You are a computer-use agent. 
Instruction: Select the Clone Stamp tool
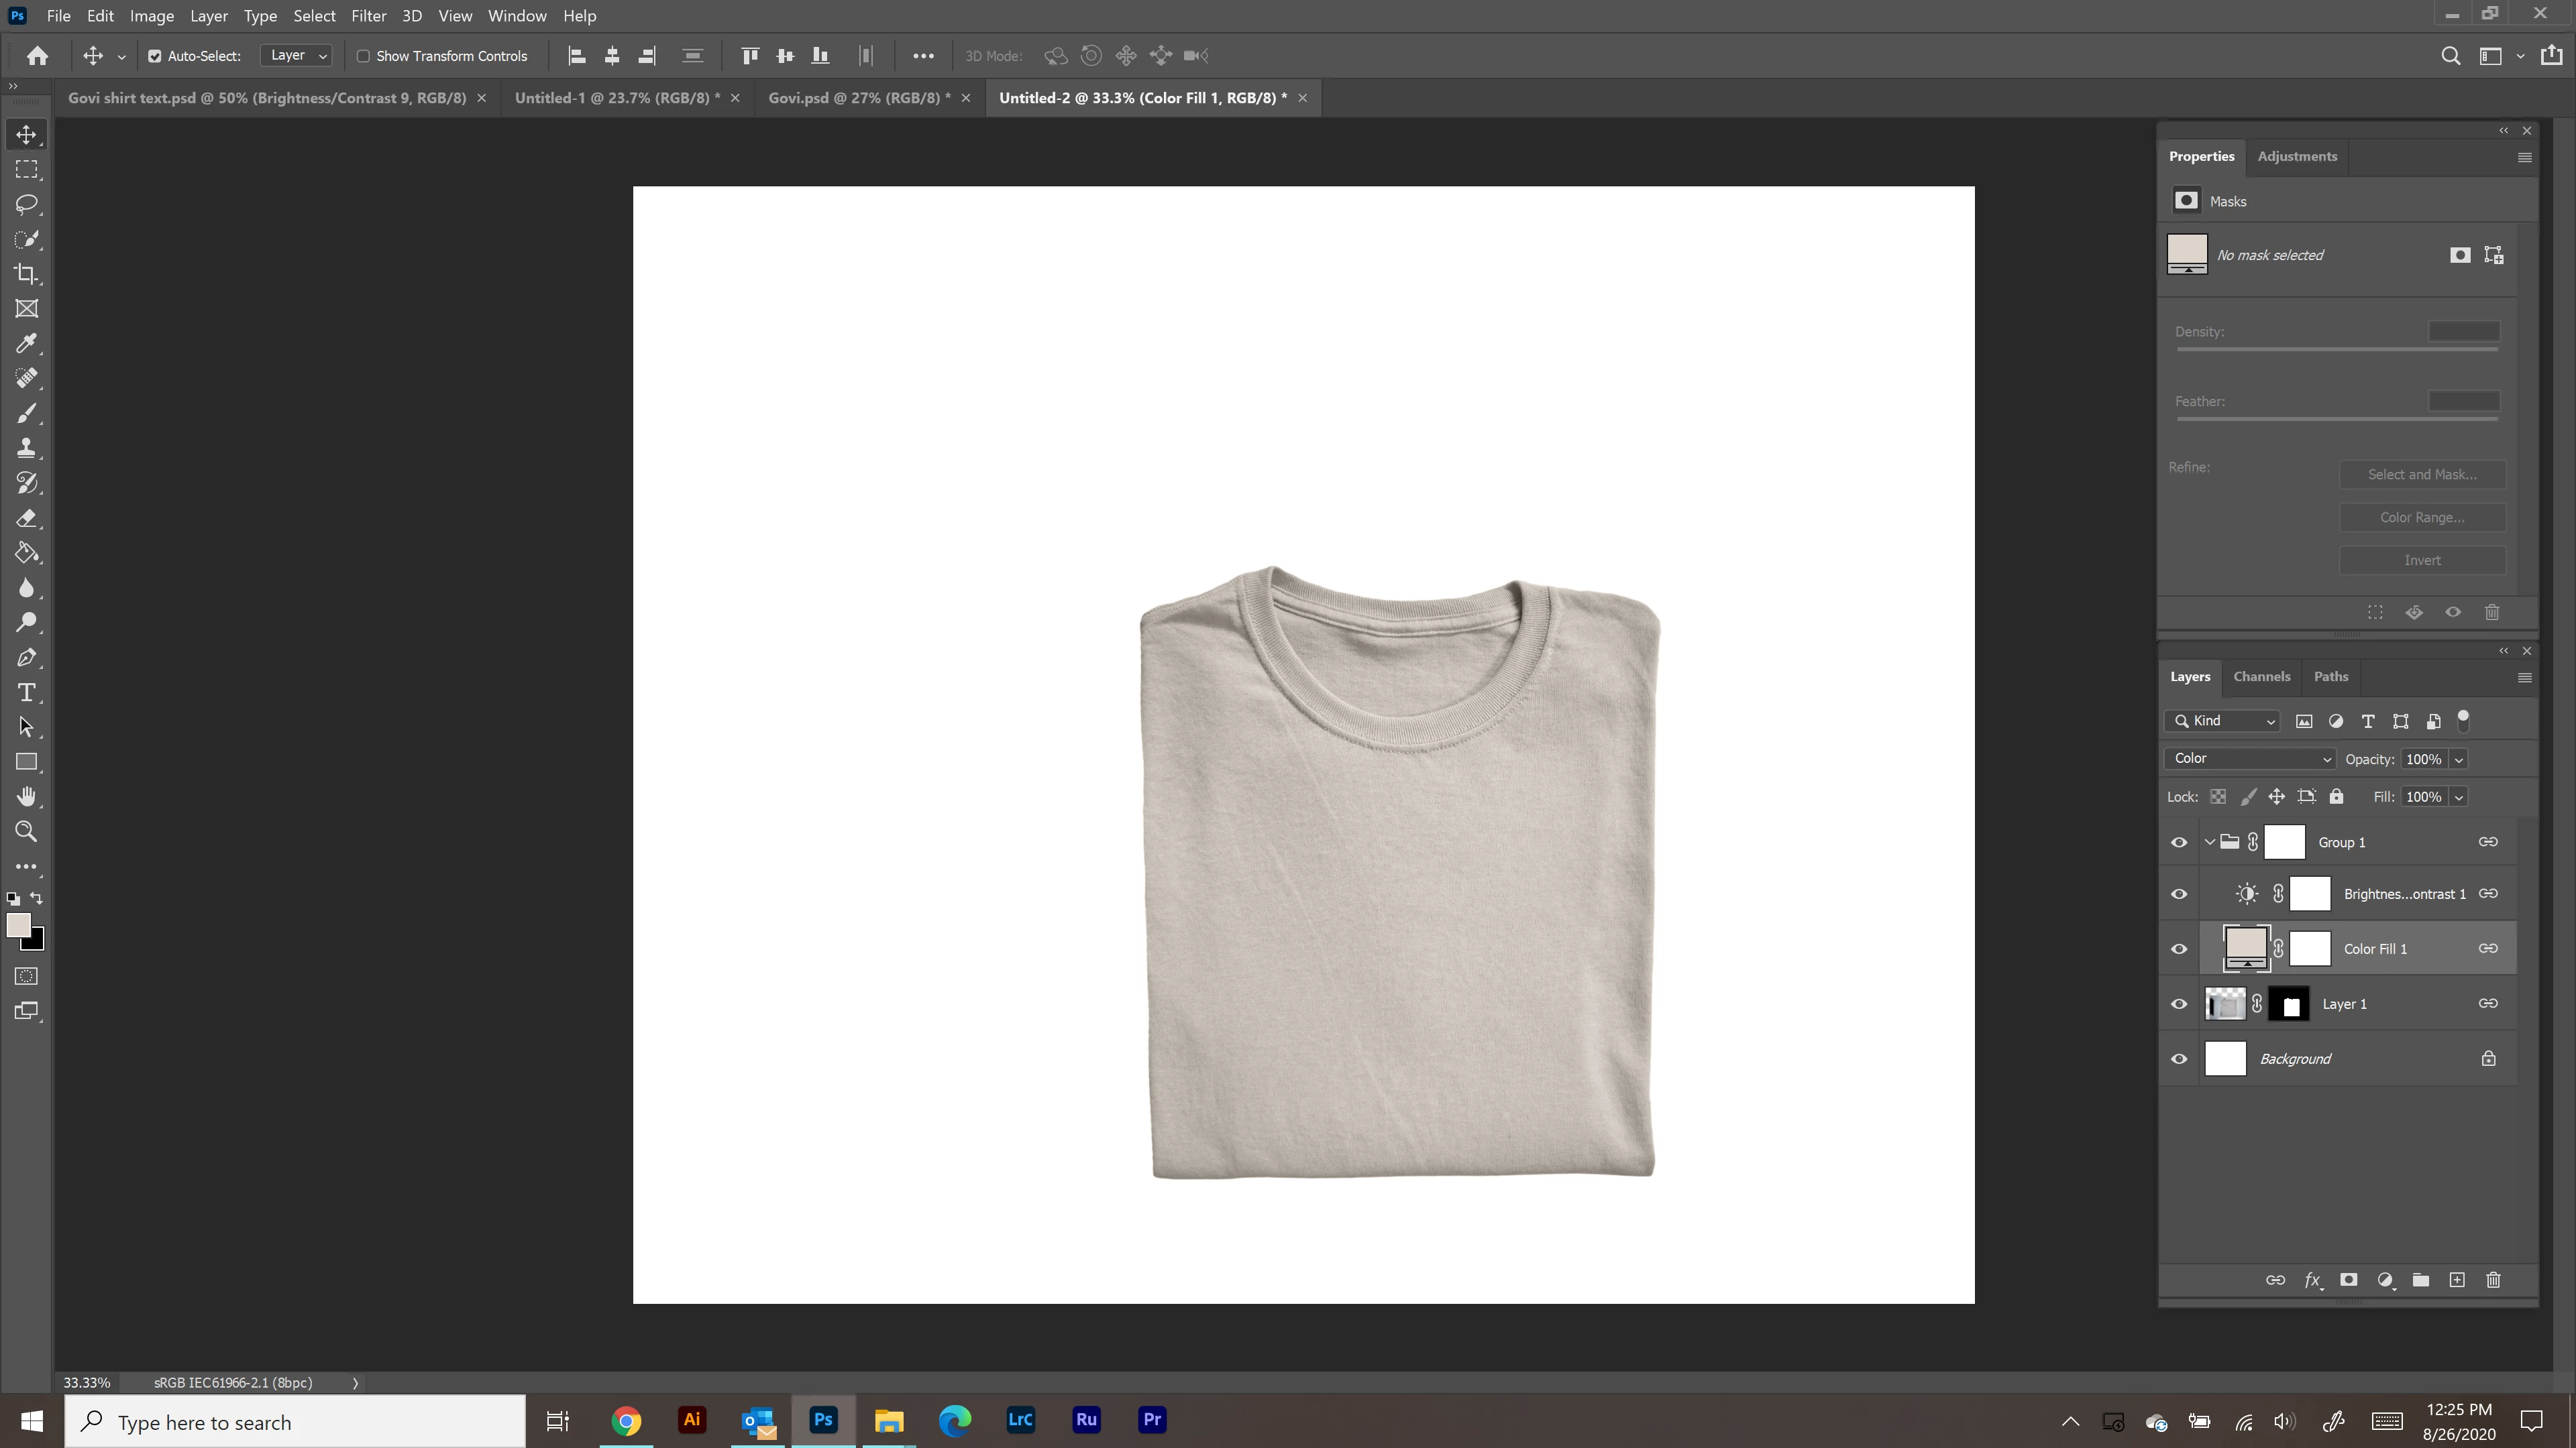tap(27, 448)
